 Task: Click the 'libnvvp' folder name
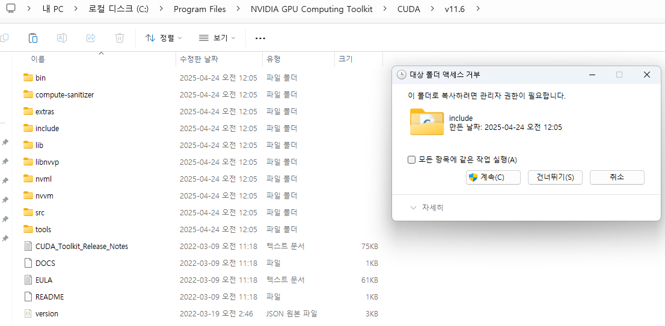(x=47, y=162)
